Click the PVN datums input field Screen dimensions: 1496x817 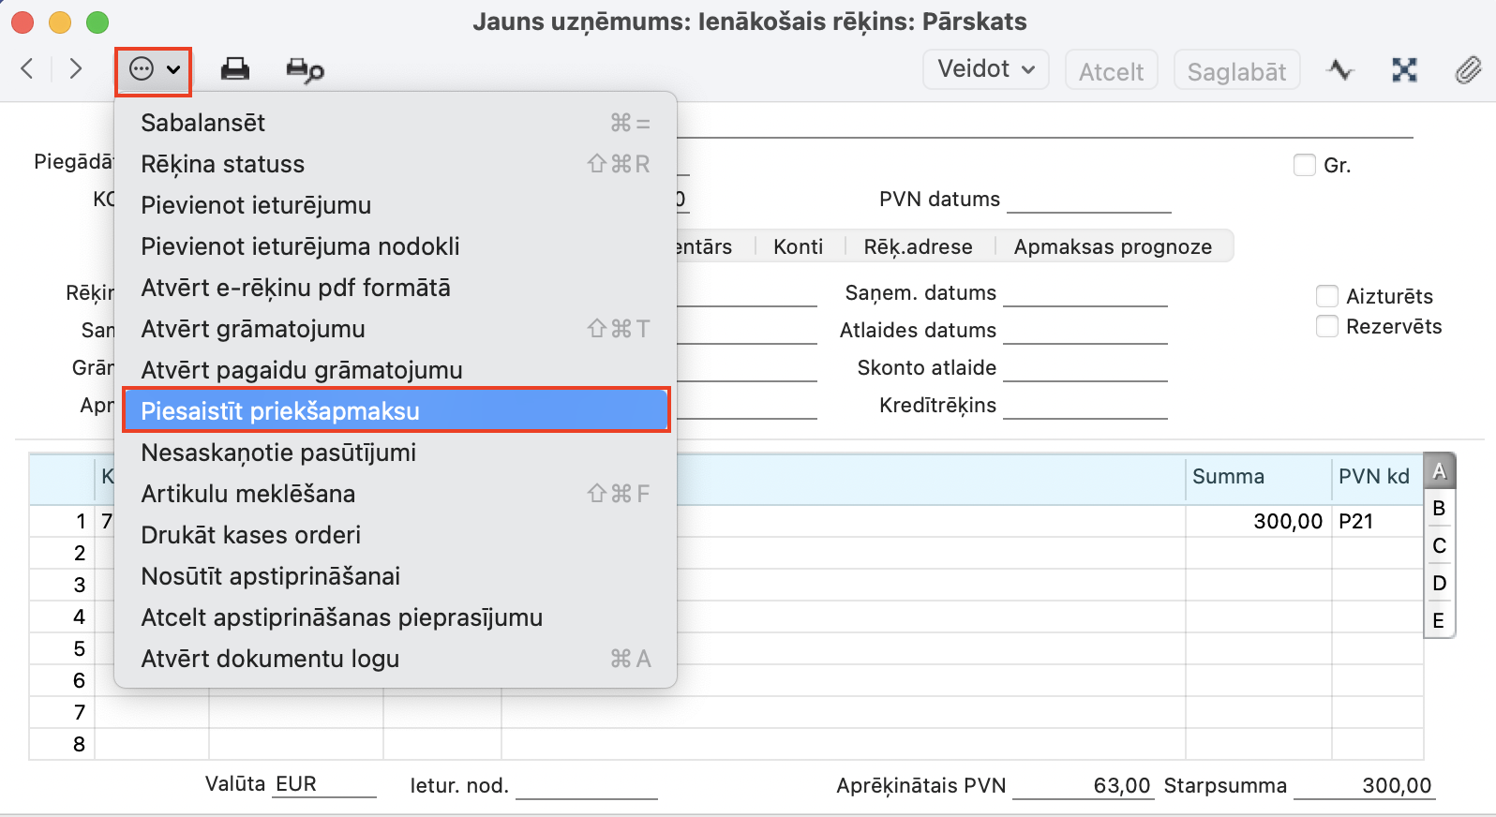pyautogui.click(x=1088, y=200)
